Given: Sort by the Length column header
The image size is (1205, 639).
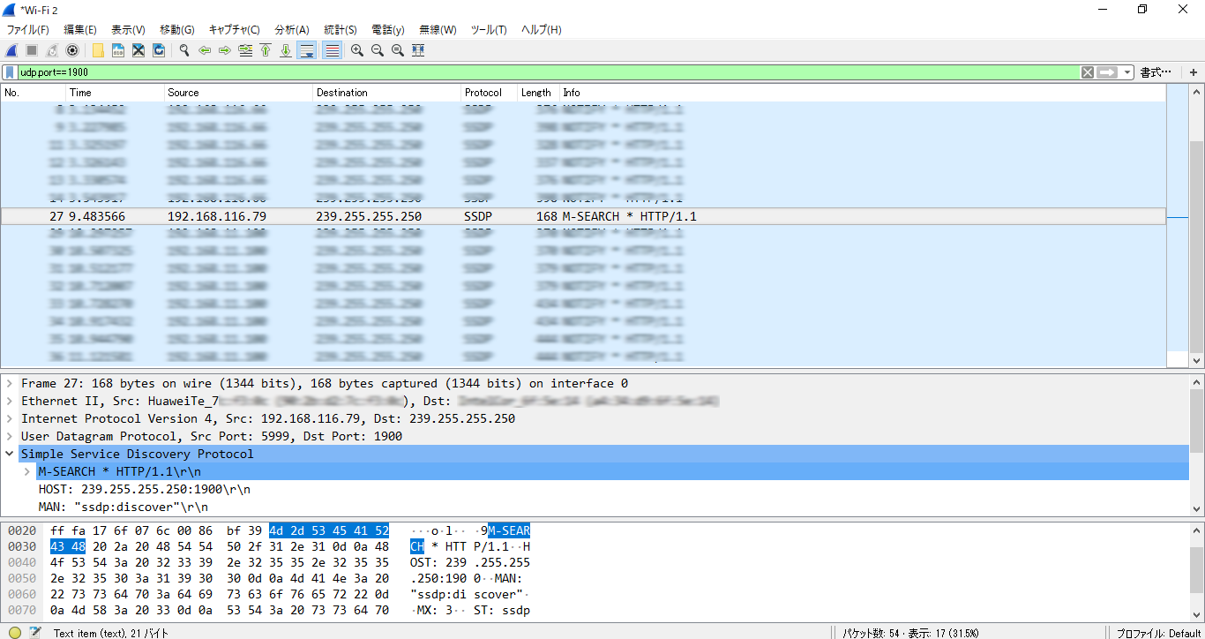Looking at the screenshot, I should (x=537, y=93).
